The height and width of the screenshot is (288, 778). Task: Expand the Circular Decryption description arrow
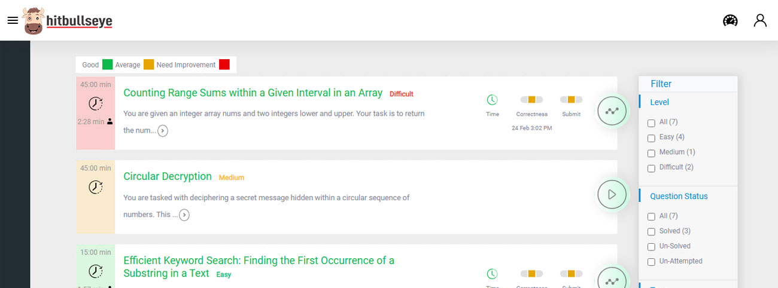[x=184, y=215]
